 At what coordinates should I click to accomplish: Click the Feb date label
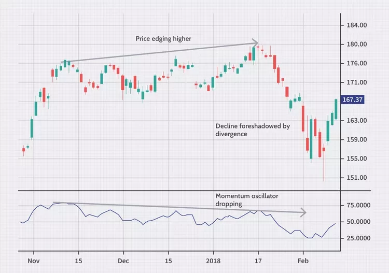coord(303,261)
